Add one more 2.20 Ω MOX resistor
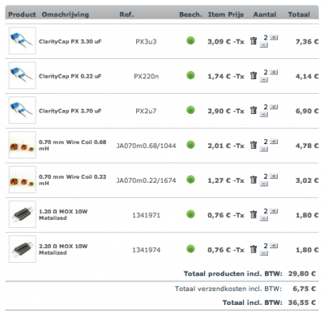 click(x=274, y=246)
